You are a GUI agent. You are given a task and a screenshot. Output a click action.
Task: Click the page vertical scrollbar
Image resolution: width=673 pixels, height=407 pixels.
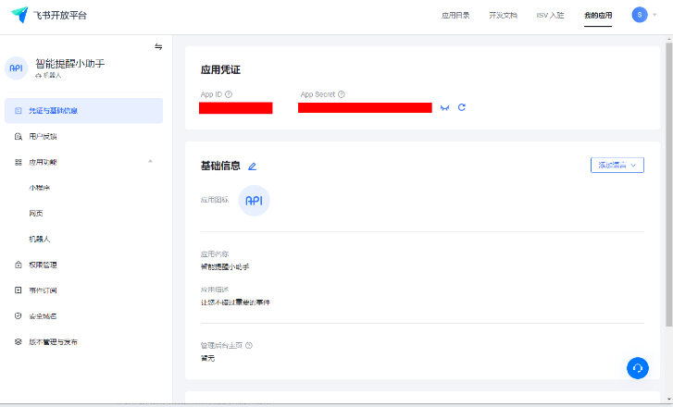668,185
